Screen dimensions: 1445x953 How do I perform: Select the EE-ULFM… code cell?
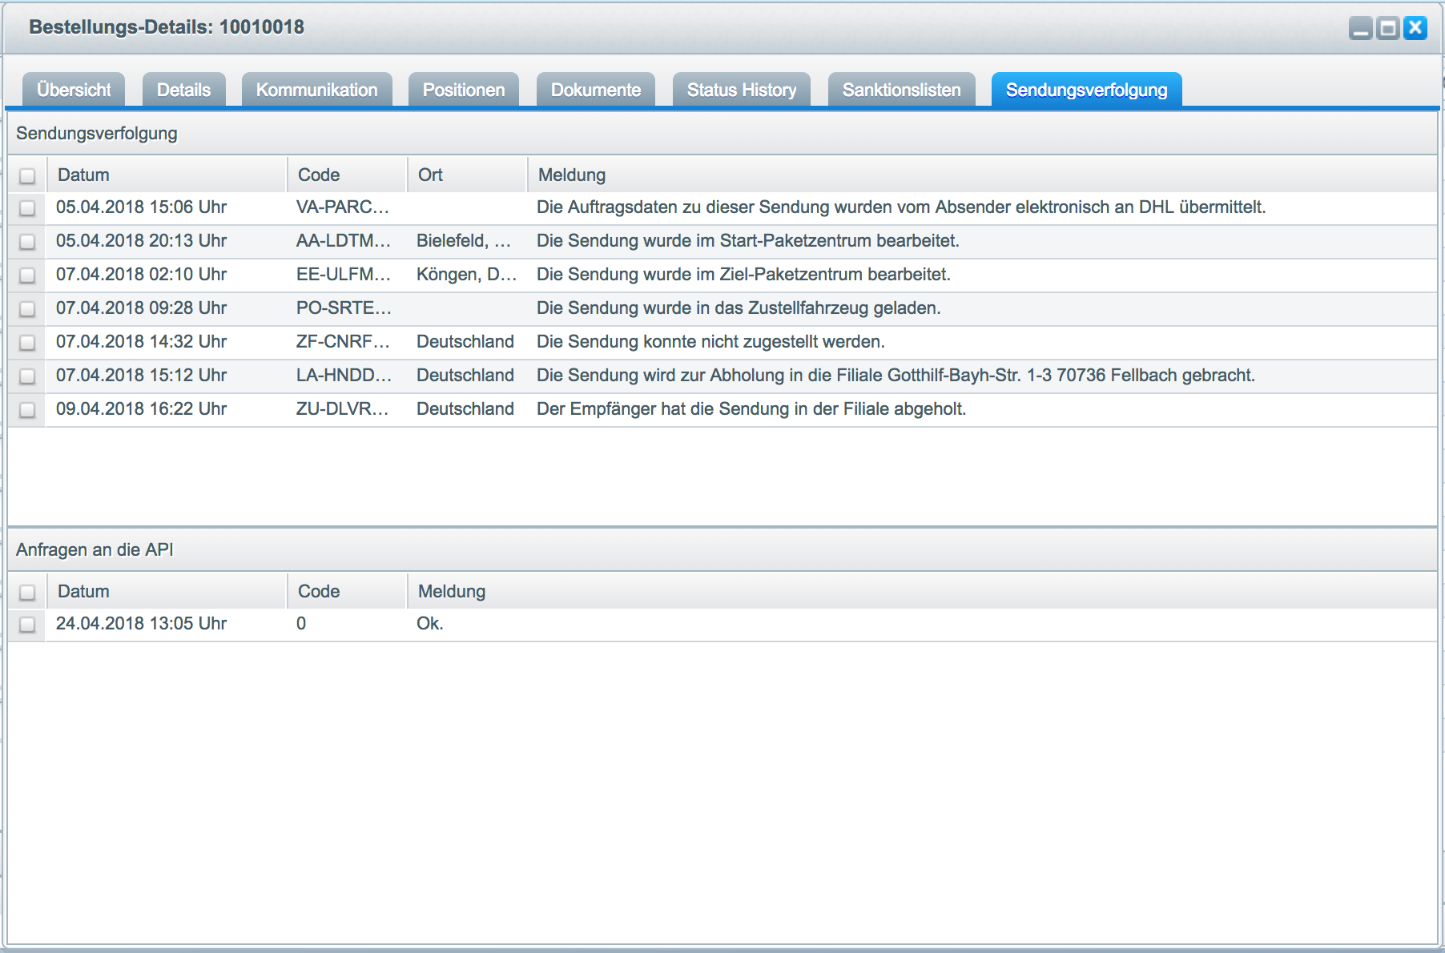(x=344, y=275)
